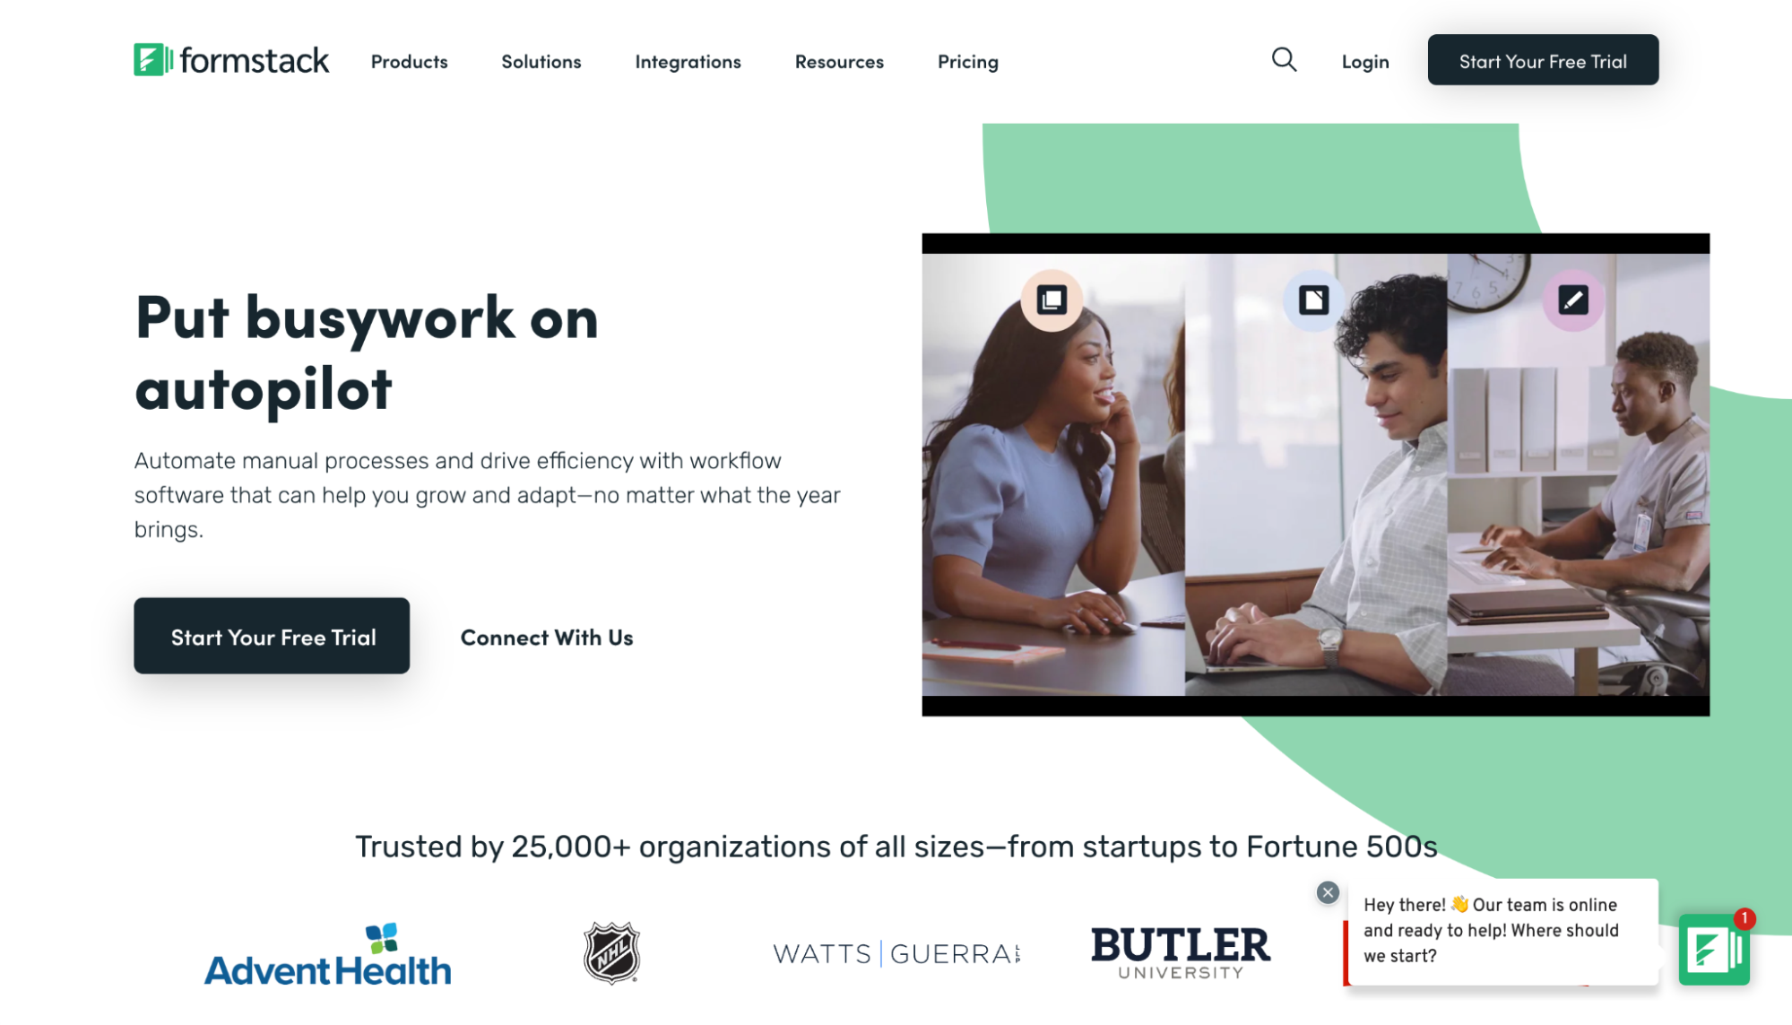1792x1025 pixels.
Task: Click the Login button in top navigation
Action: [1365, 59]
